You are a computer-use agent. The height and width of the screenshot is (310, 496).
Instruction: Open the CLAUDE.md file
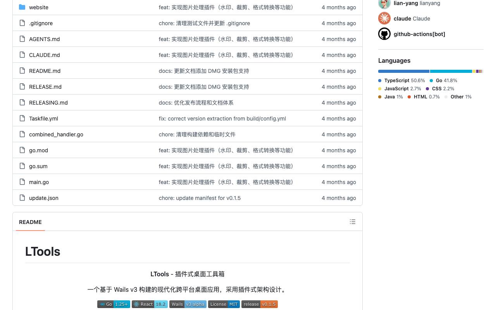[x=45, y=55]
